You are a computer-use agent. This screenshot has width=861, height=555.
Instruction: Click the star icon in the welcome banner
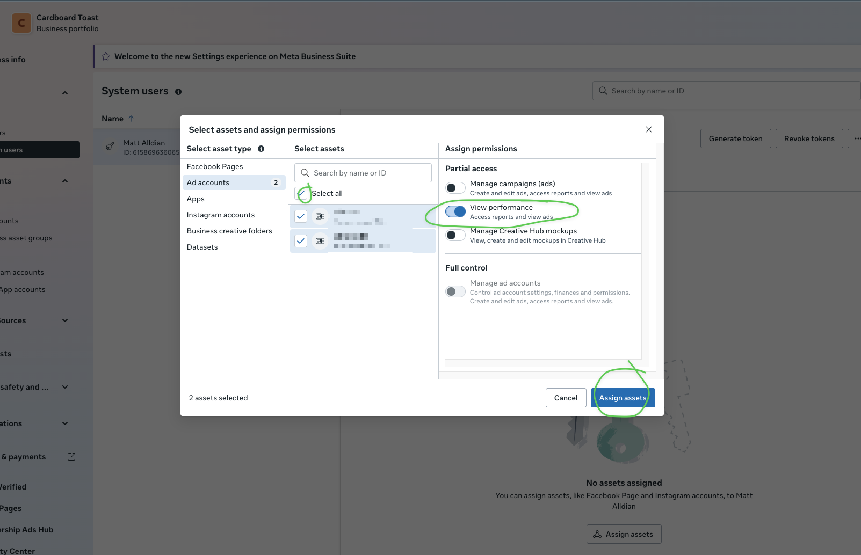click(x=106, y=56)
